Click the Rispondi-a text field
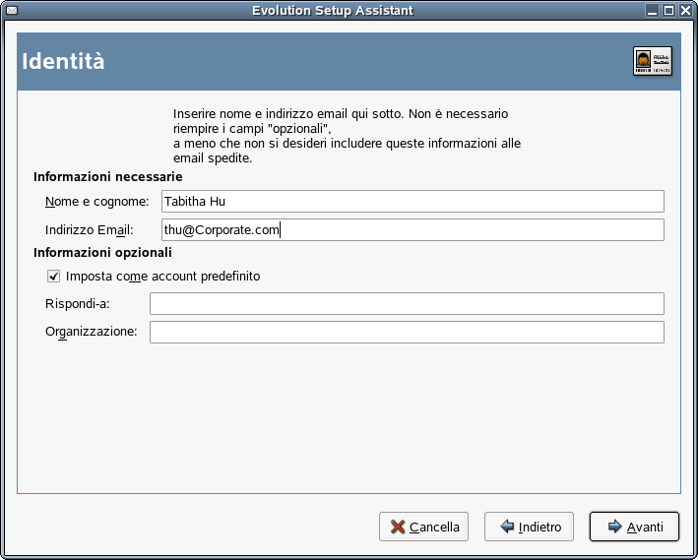The image size is (698, 560). 407,303
